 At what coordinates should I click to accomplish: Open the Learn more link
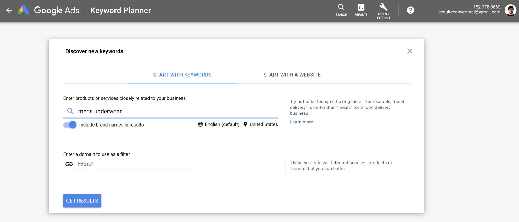pyautogui.click(x=301, y=122)
